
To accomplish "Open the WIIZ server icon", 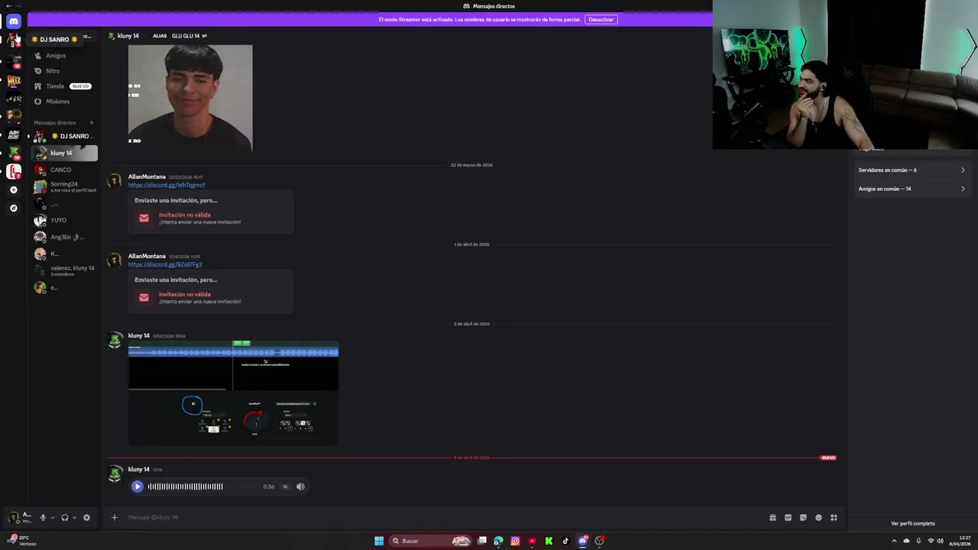I will (13, 80).
